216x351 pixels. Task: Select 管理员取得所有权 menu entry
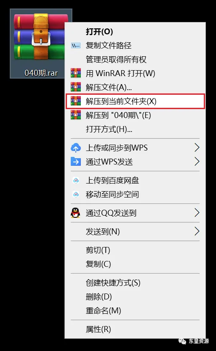[x=116, y=59]
